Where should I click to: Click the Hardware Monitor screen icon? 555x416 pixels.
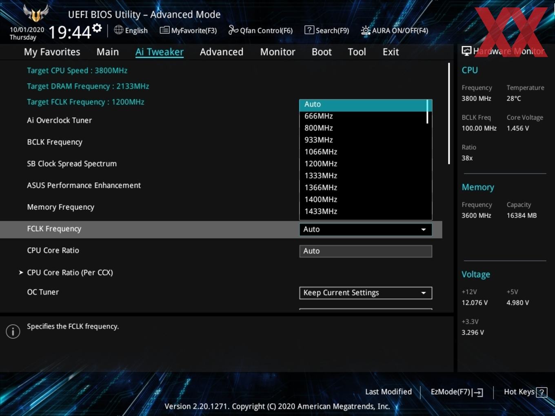(x=466, y=51)
